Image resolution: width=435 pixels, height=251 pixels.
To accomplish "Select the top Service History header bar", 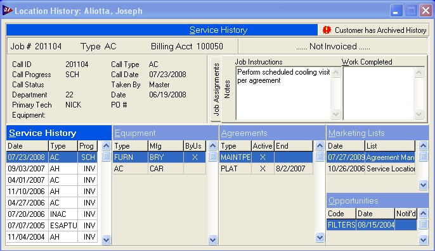I will 162,30.
